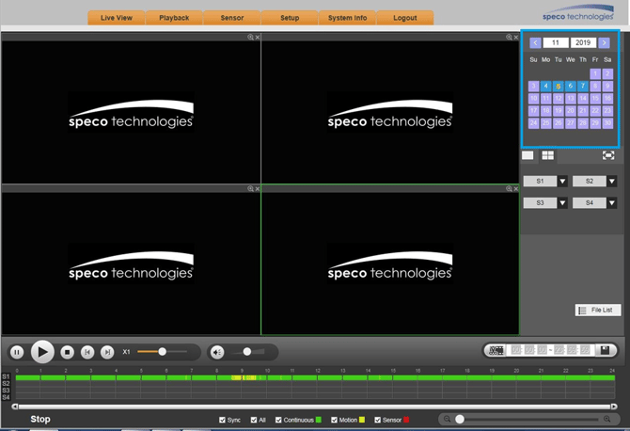Select day 4 in the calendar

point(545,86)
